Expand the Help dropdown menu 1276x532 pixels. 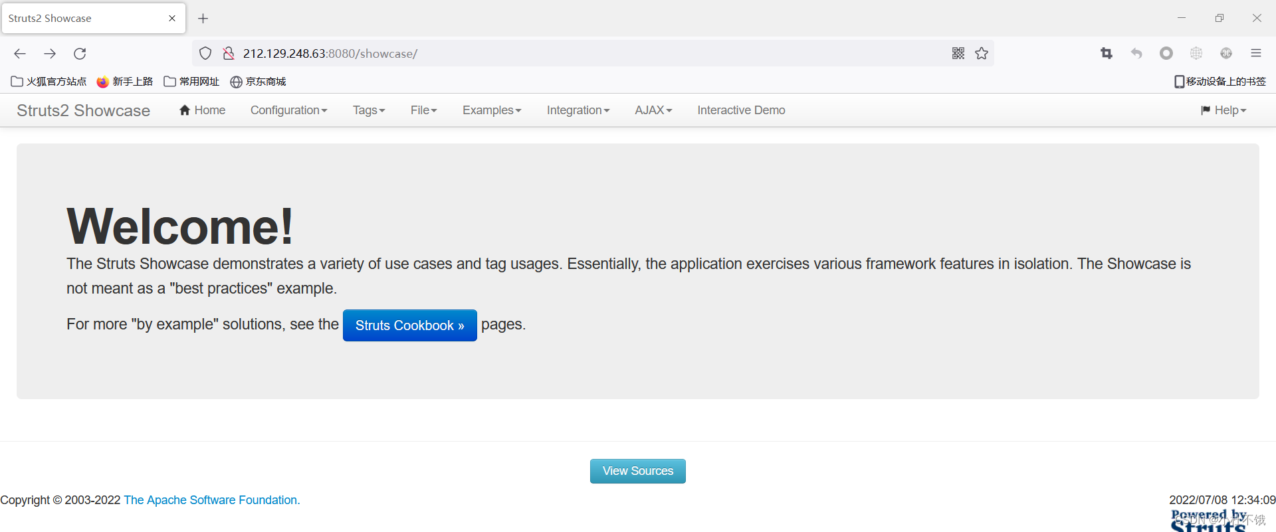(1223, 110)
